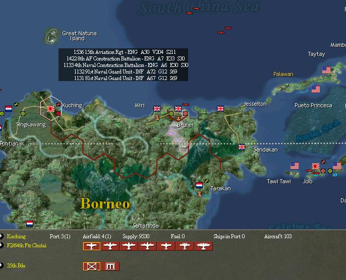Click the engineer unit icon beside the infantry icon

click(x=110, y=266)
